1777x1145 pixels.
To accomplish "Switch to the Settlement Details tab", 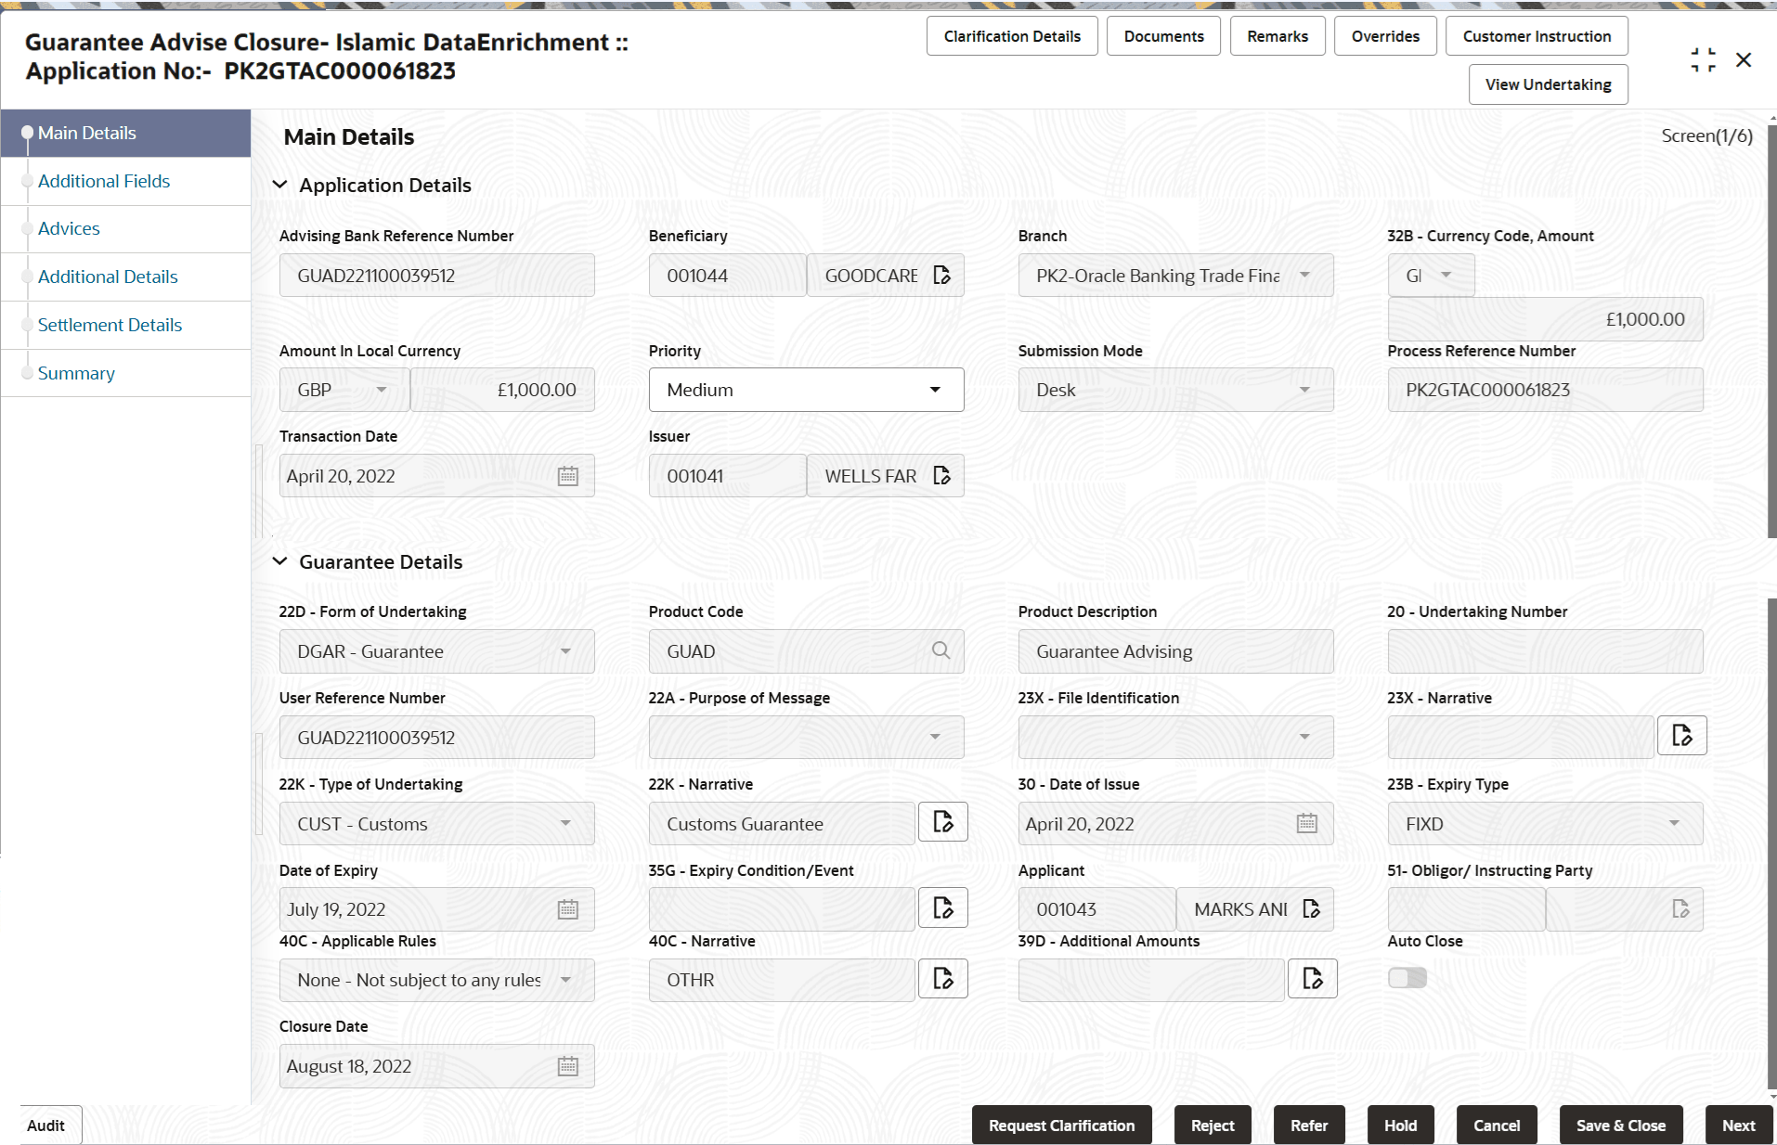I will click(x=110, y=325).
